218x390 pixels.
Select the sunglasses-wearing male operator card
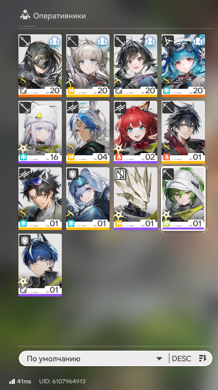pyautogui.click(x=40, y=199)
